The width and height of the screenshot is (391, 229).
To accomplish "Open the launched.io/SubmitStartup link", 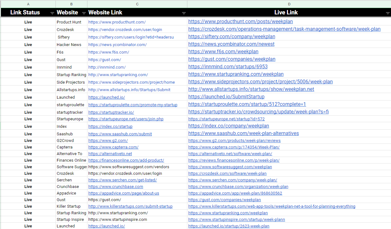I will 226,97.
